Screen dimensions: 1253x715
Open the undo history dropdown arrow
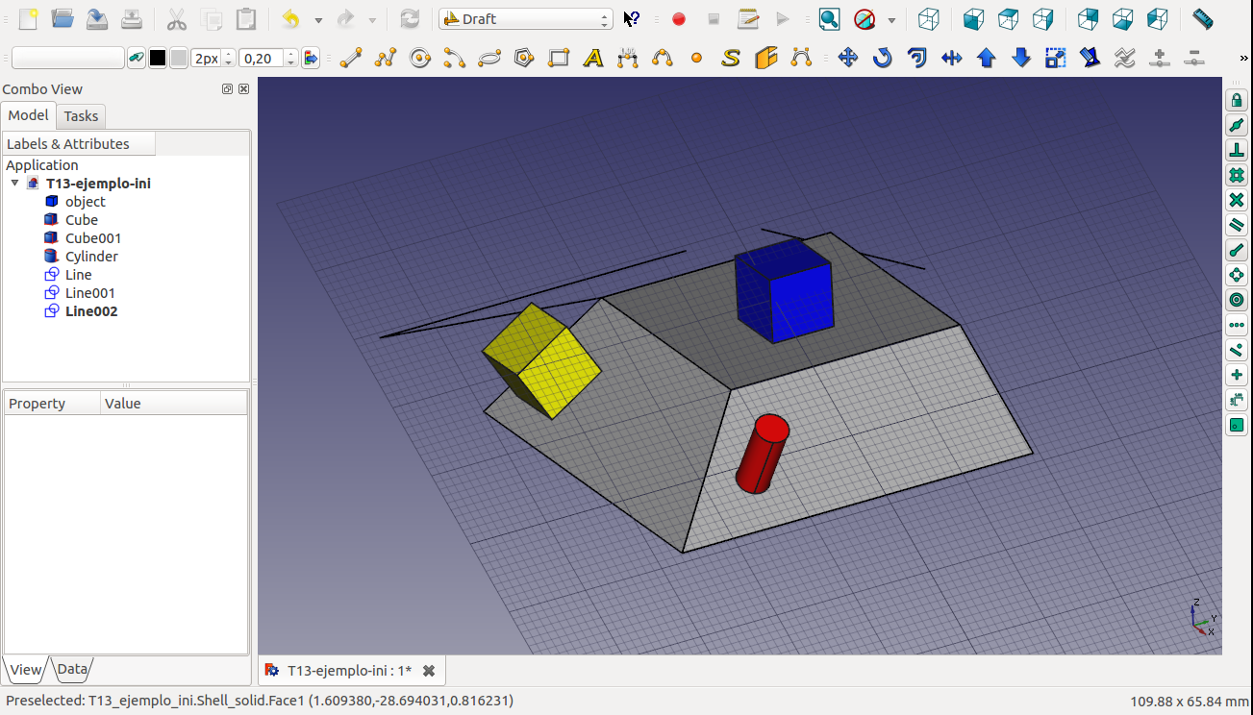pos(318,20)
